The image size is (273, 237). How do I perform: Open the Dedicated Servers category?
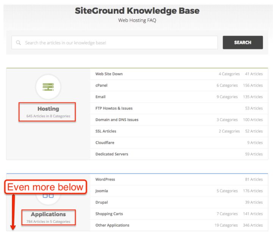click(x=112, y=154)
